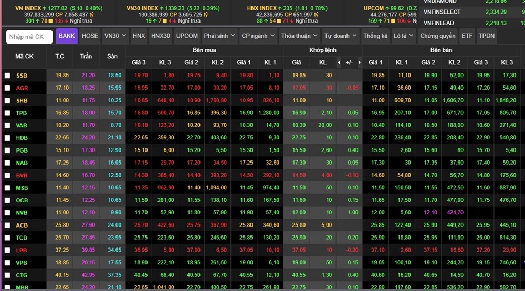Click the HNX-INDEX summary
The width and height of the screenshot is (525, 291).
click(287, 14)
